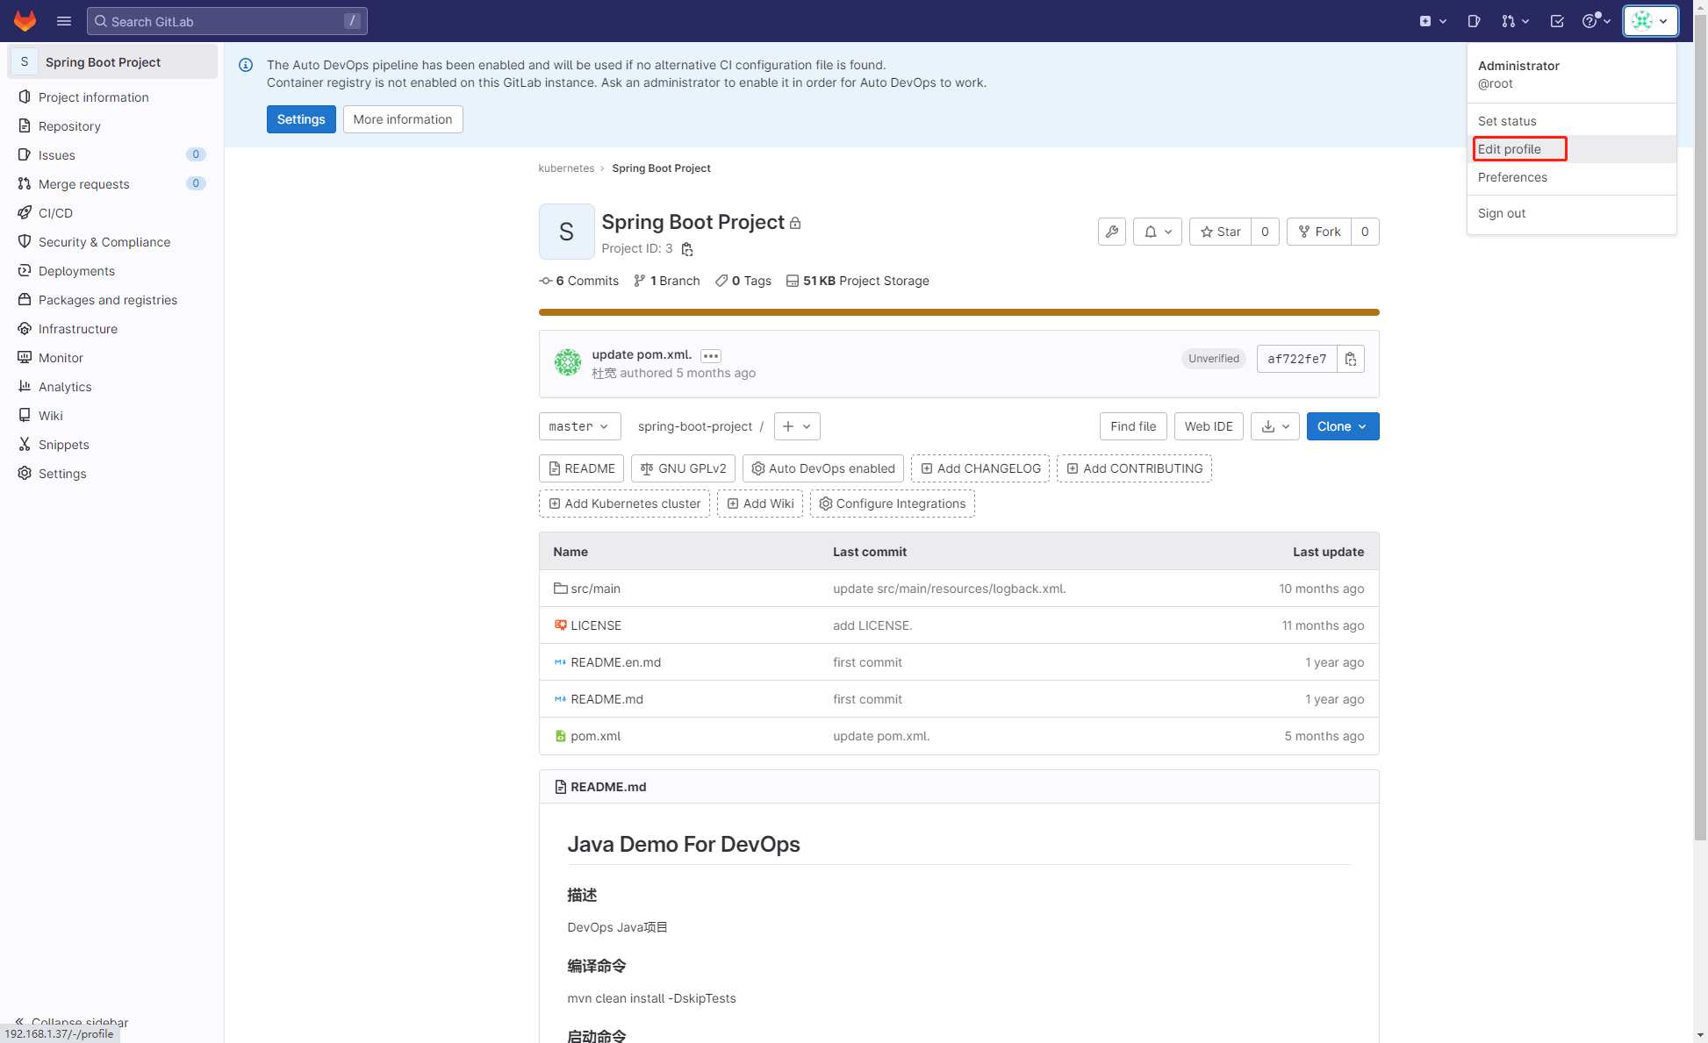
Task: View the 1 Branch link
Action: coord(667,281)
